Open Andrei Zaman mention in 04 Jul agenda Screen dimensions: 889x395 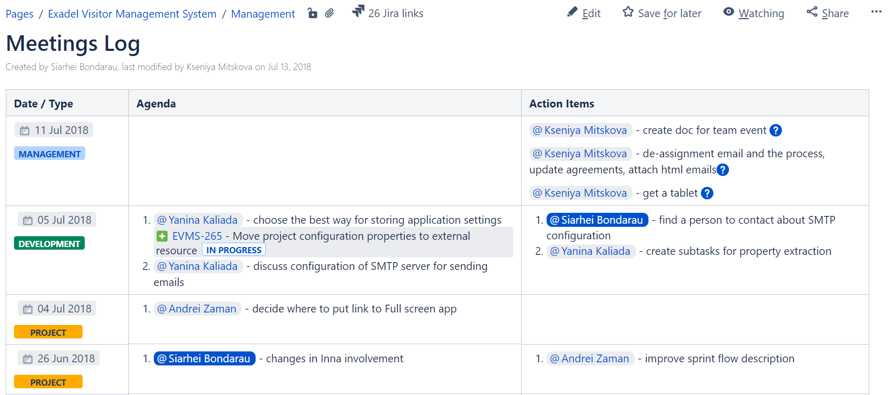(197, 309)
